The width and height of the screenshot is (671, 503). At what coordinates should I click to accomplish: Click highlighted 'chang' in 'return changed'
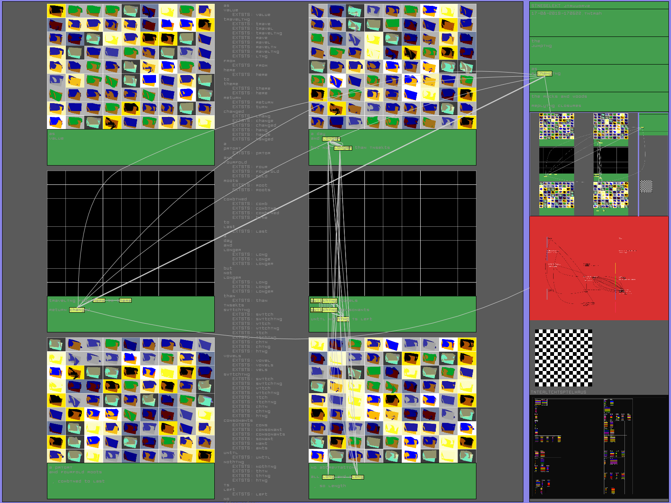point(77,310)
